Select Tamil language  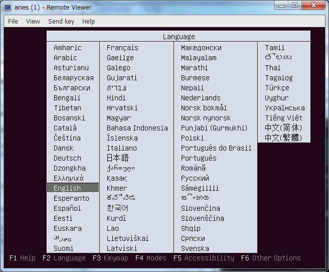point(275,48)
